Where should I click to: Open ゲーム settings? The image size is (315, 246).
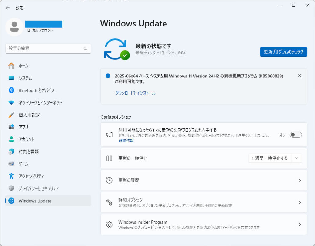tap(48, 164)
